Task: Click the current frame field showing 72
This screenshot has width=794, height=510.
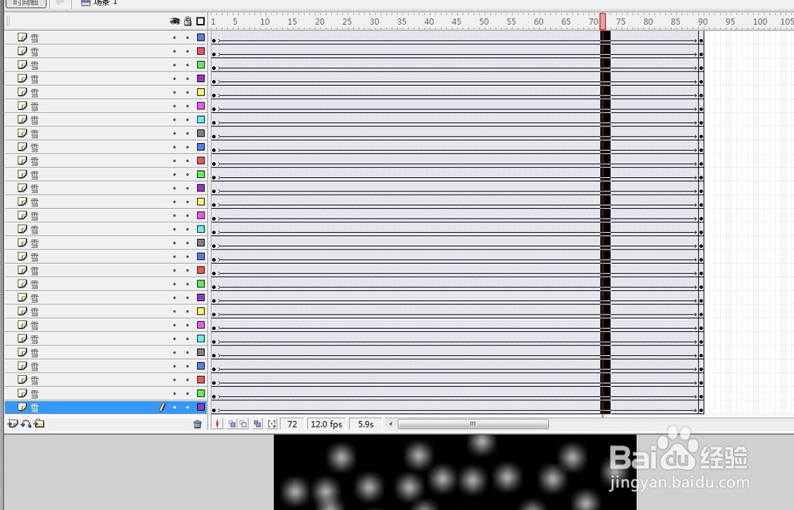Action: pos(292,424)
